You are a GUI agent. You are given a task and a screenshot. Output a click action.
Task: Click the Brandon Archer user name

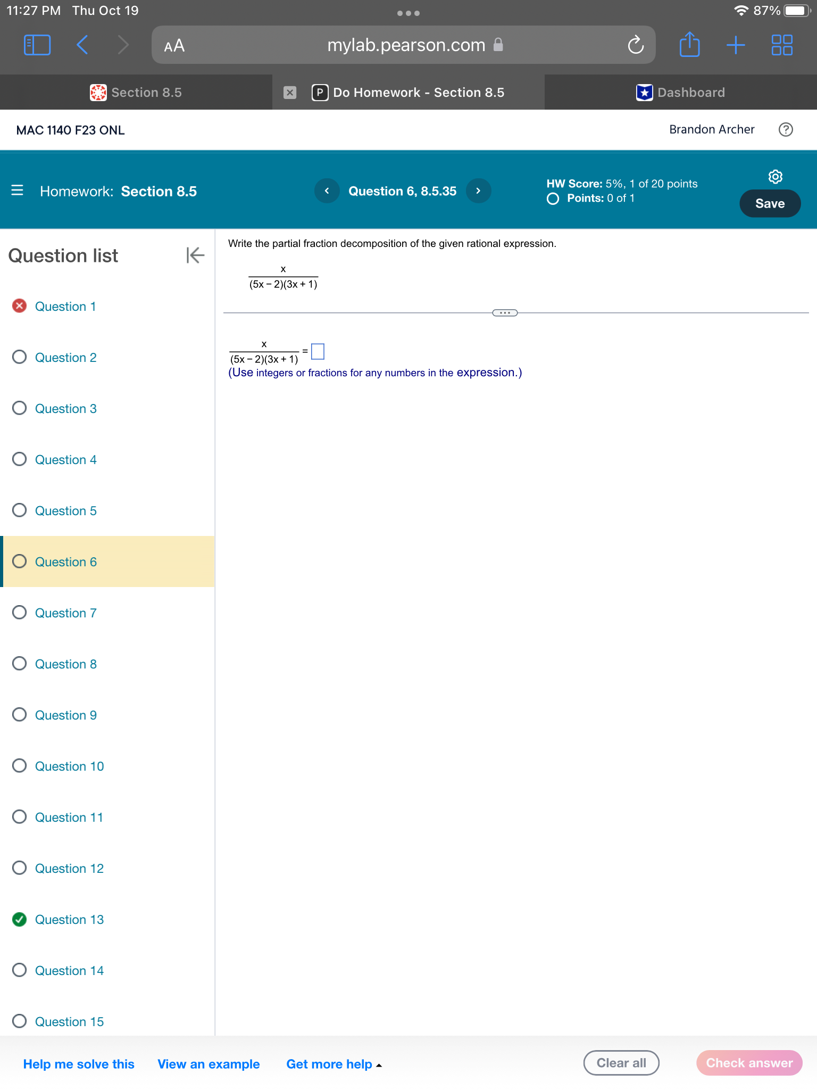[712, 129]
